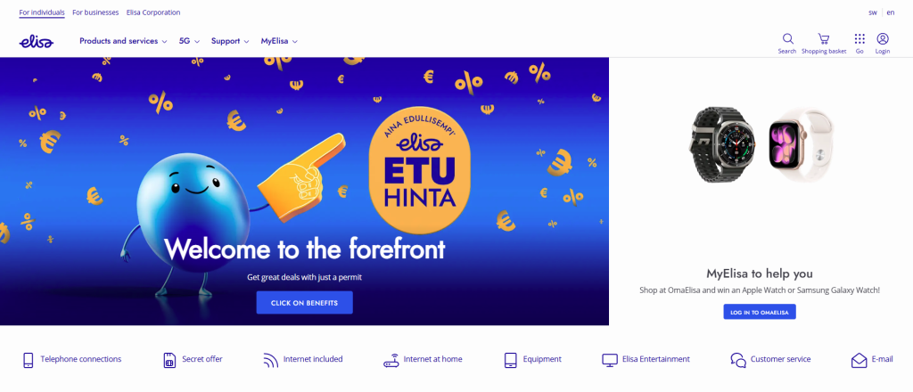Expand the 5G menu chevron
913x392 pixels.
[x=197, y=41]
